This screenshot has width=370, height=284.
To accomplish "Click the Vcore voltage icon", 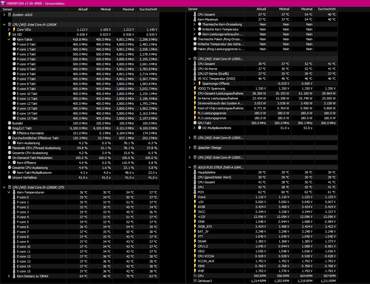I will 195,197.
